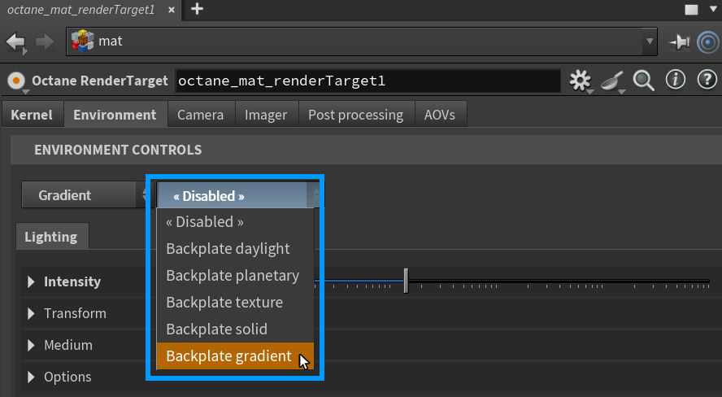Click the magnifier search parameters icon
The image size is (722, 397).
pyautogui.click(x=644, y=81)
